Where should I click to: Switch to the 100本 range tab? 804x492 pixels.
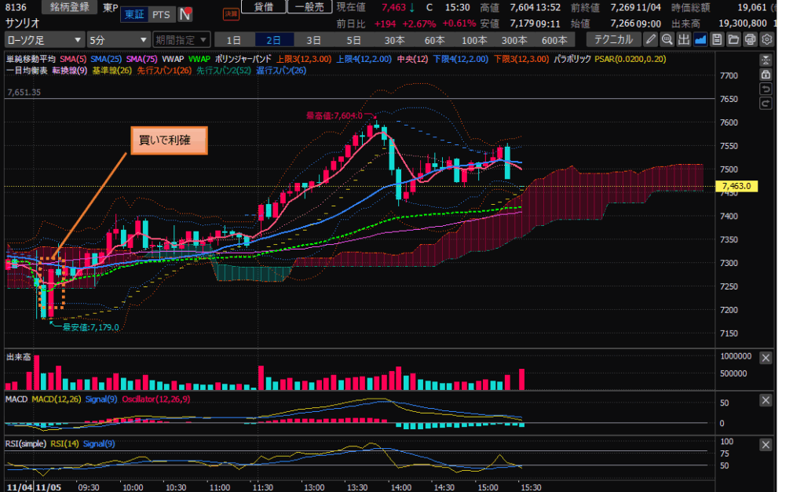(473, 39)
